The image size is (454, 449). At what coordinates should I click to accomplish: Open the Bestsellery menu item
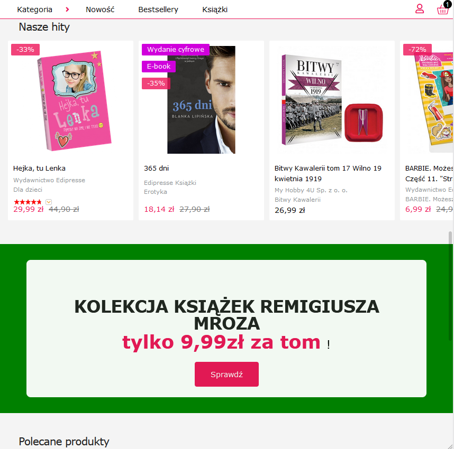pos(158,10)
